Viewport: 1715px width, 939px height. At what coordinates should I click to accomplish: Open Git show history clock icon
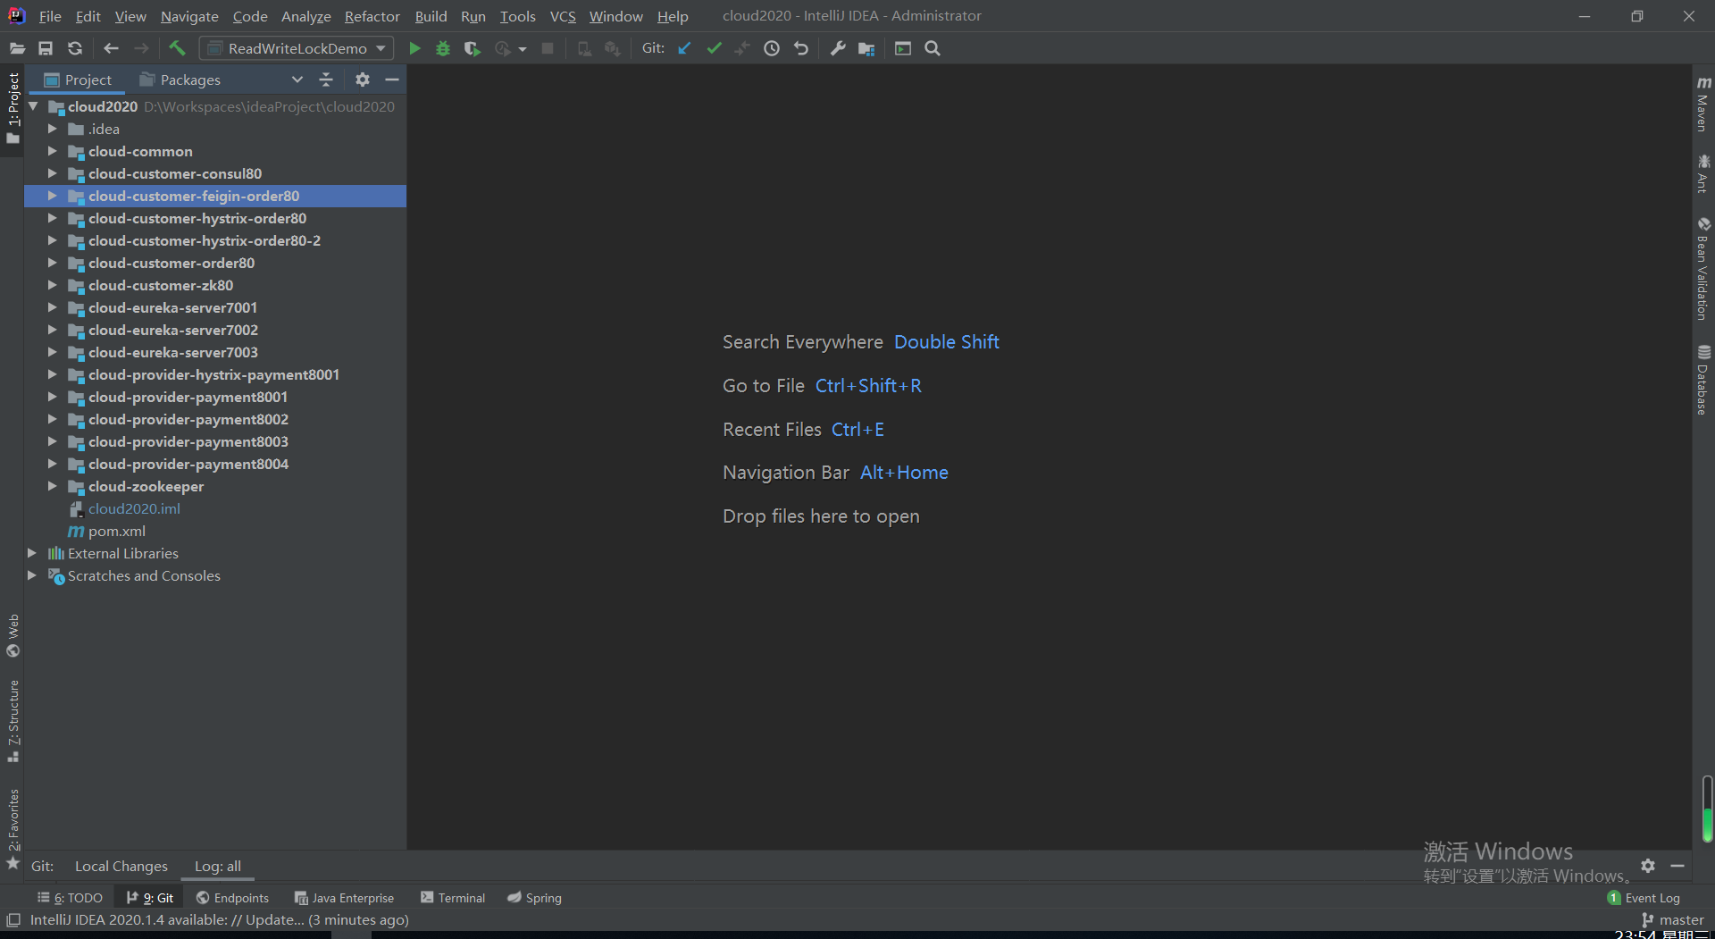coord(772,48)
